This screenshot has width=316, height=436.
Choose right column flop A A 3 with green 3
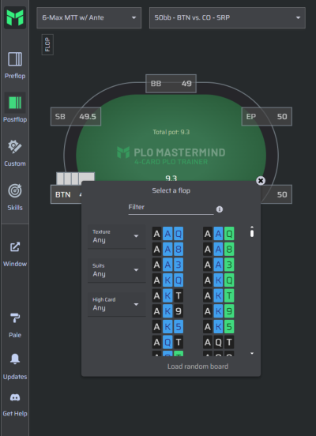[218, 265]
